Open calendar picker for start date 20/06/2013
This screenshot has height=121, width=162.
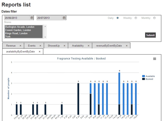coord(32,18)
